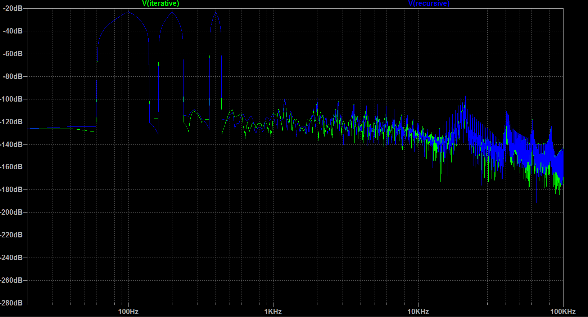Click the 10KHz frequency axis label
This screenshot has height=317, width=588.
[x=418, y=312]
